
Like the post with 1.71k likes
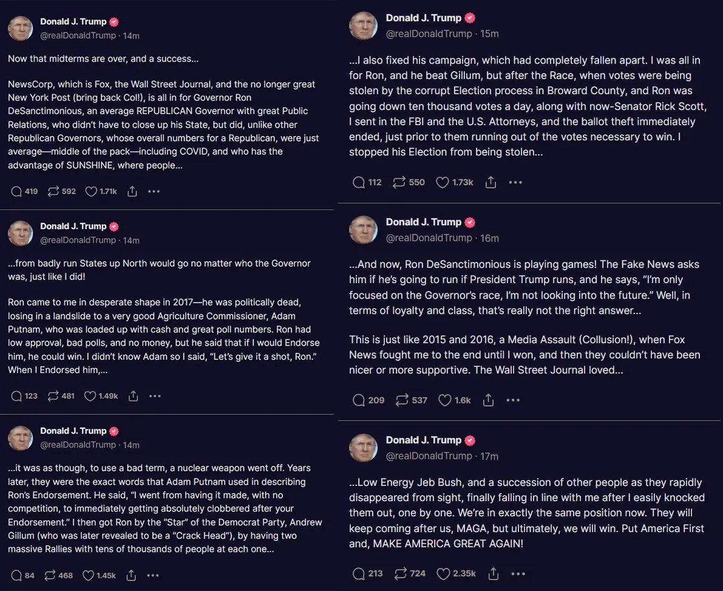pos(92,191)
